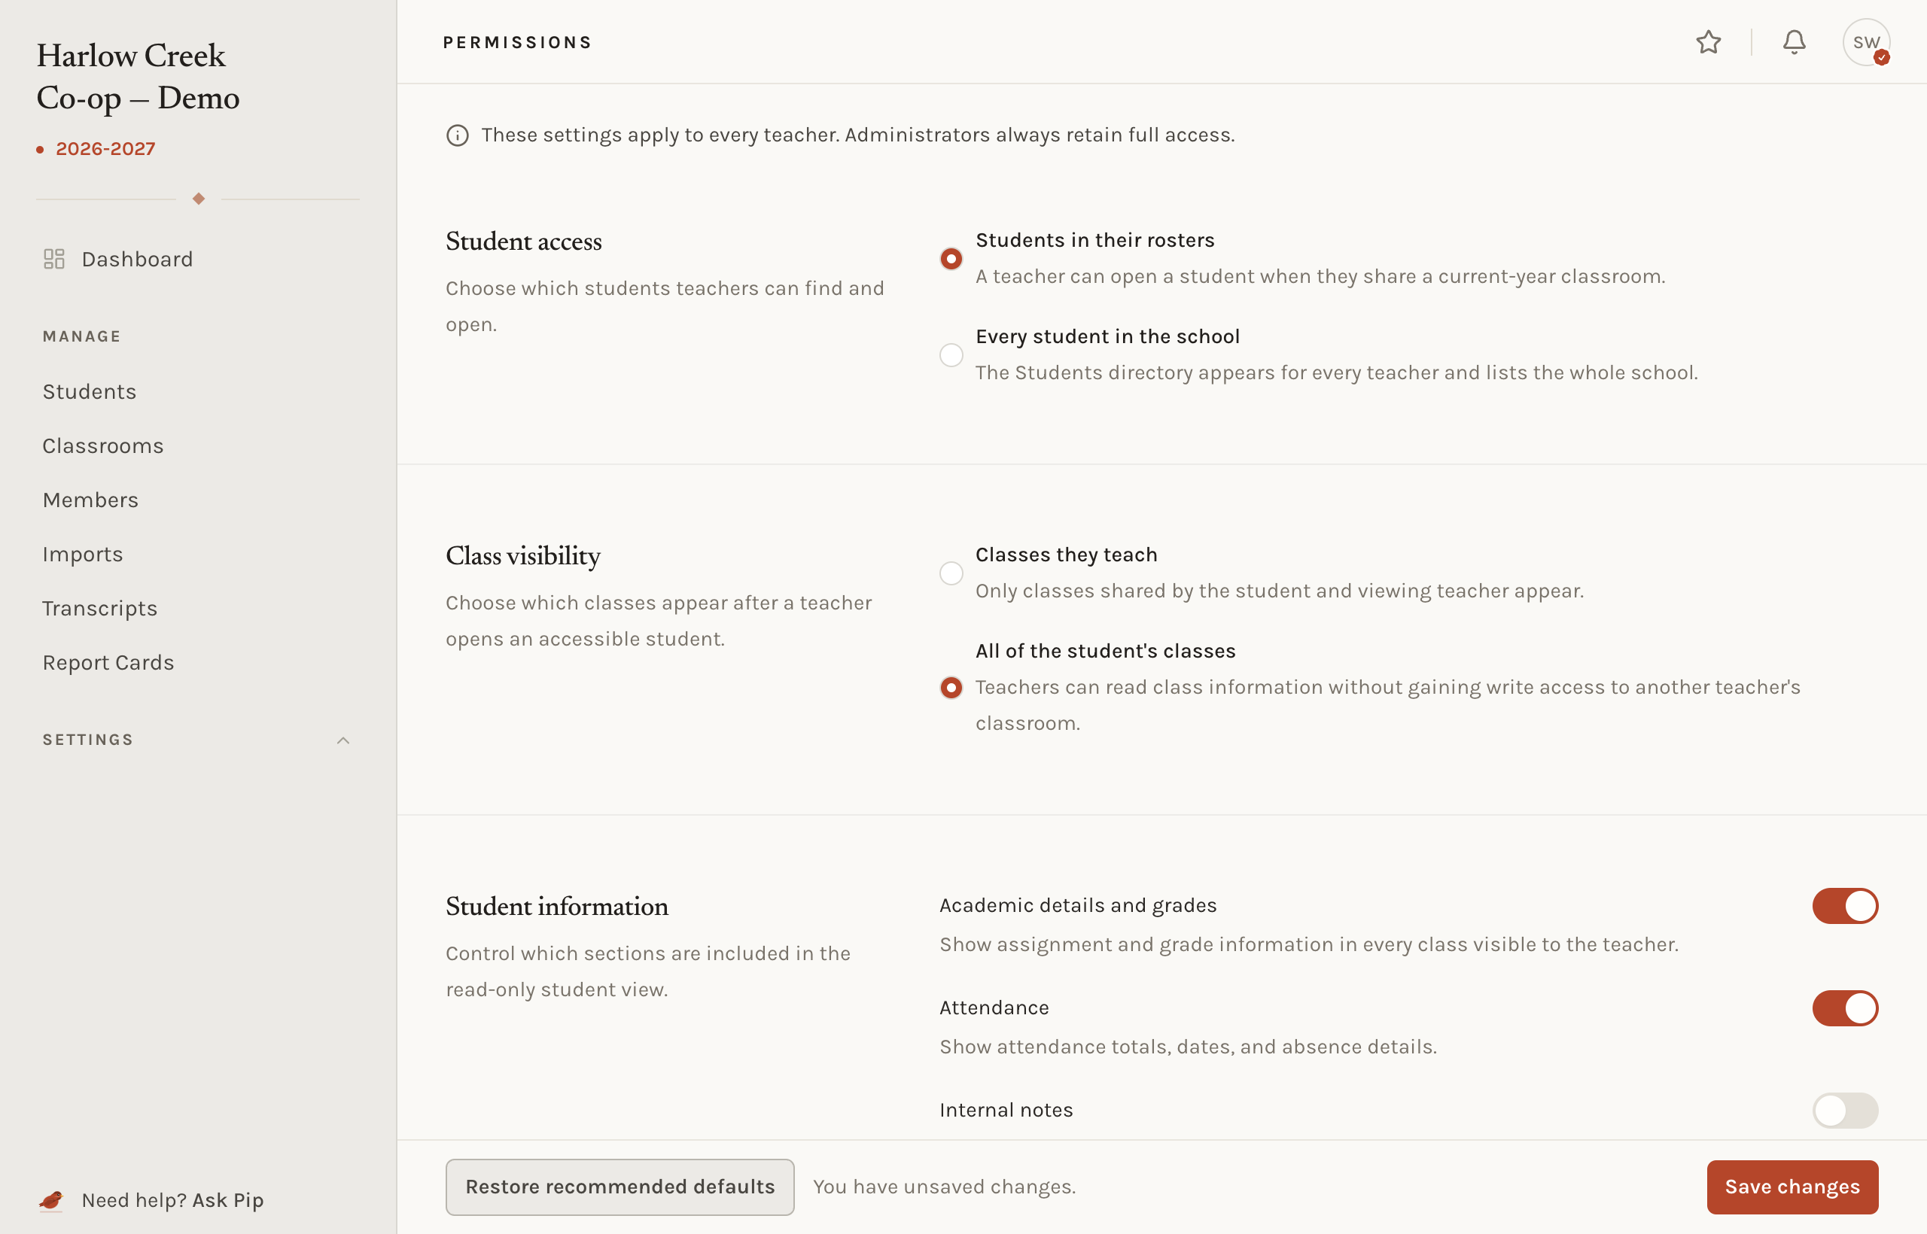
Task: Click the Class visibility heading
Action: [x=522, y=556]
